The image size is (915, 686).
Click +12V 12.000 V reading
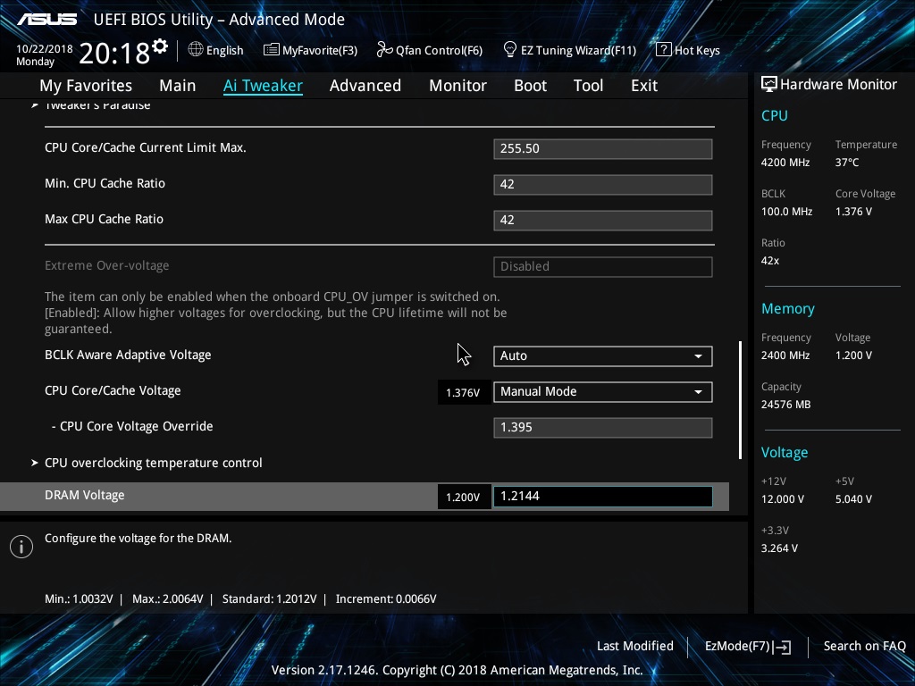[783, 499]
